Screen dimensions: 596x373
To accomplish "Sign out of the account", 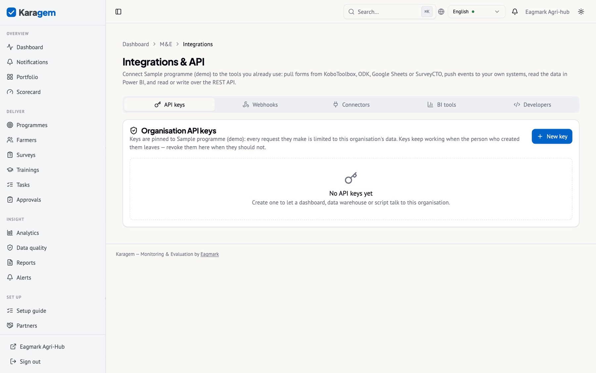I will (53, 361).
